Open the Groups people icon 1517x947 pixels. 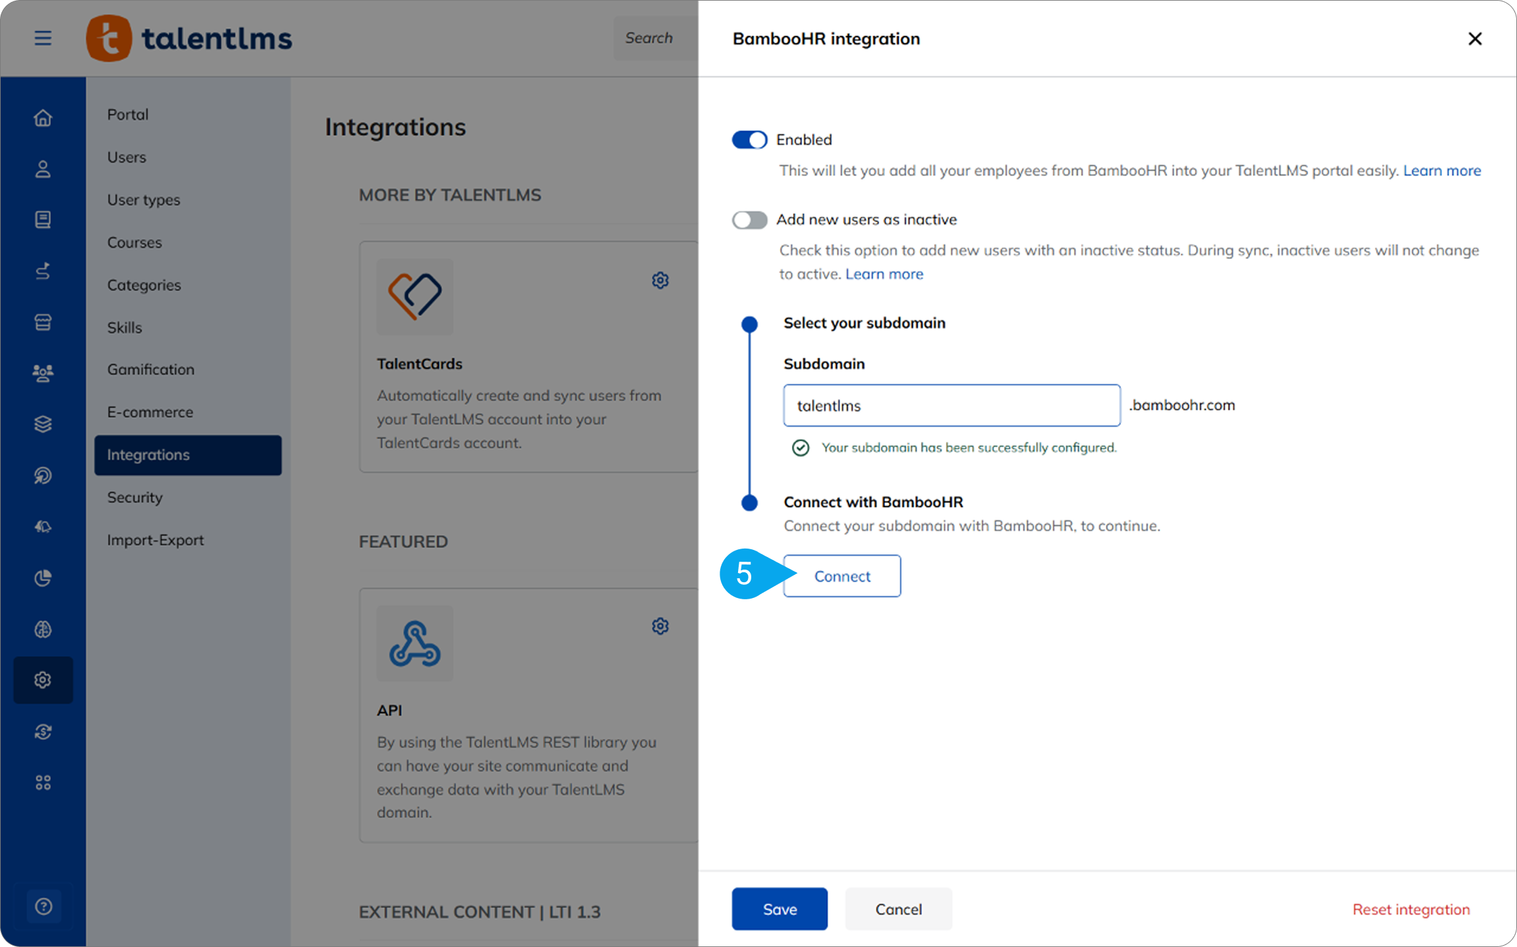click(x=43, y=373)
